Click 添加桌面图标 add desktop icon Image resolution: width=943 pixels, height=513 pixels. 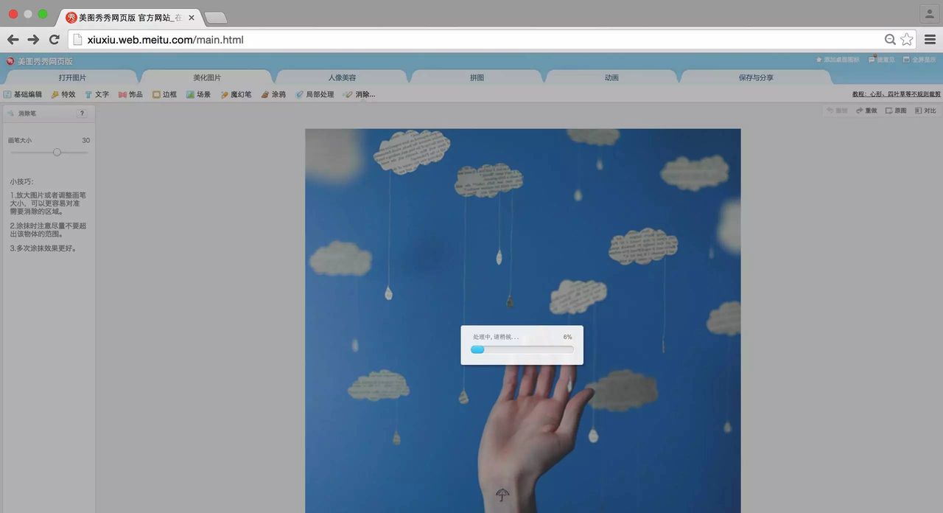click(x=838, y=60)
